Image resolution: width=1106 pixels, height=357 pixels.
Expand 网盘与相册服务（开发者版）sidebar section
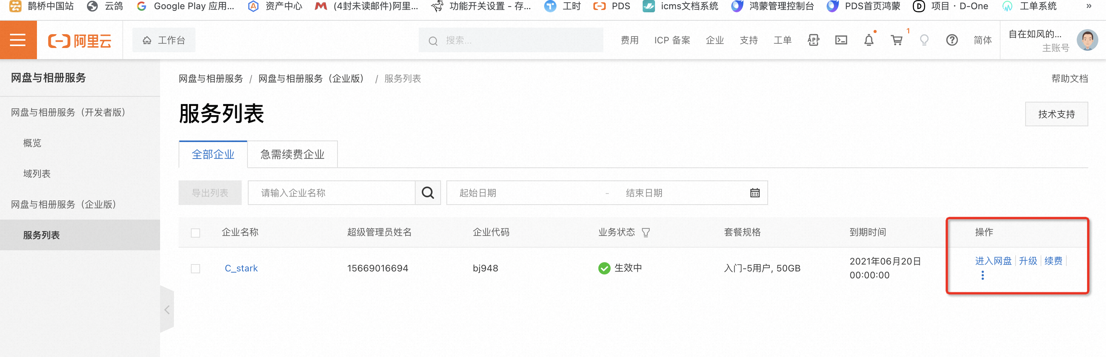click(x=68, y=112)
